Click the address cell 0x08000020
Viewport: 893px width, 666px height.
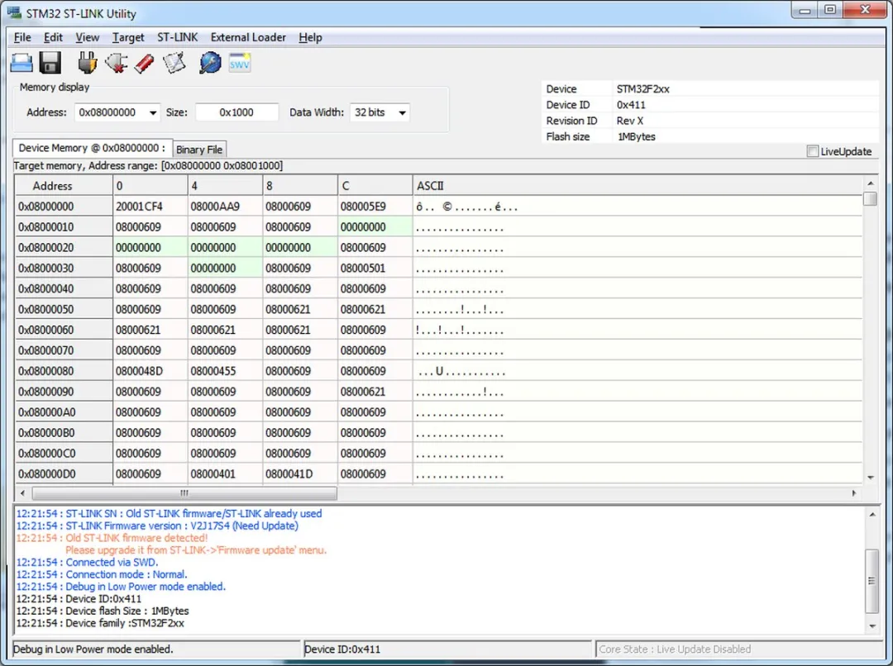(64, 248)
